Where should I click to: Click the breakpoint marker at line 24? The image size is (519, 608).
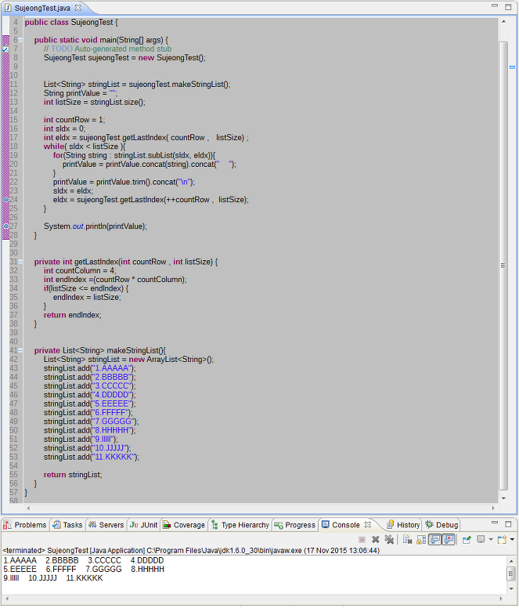[5, 200]
